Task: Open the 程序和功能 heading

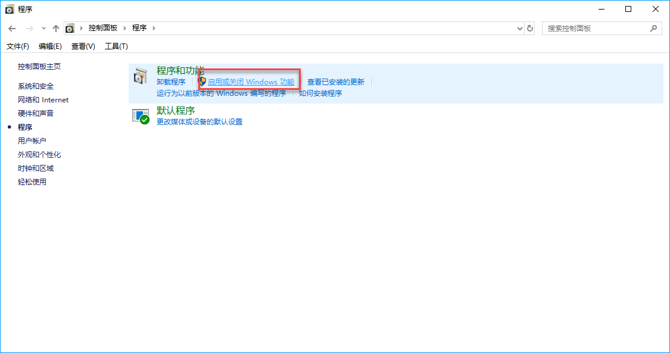Action: coord(180,70)
